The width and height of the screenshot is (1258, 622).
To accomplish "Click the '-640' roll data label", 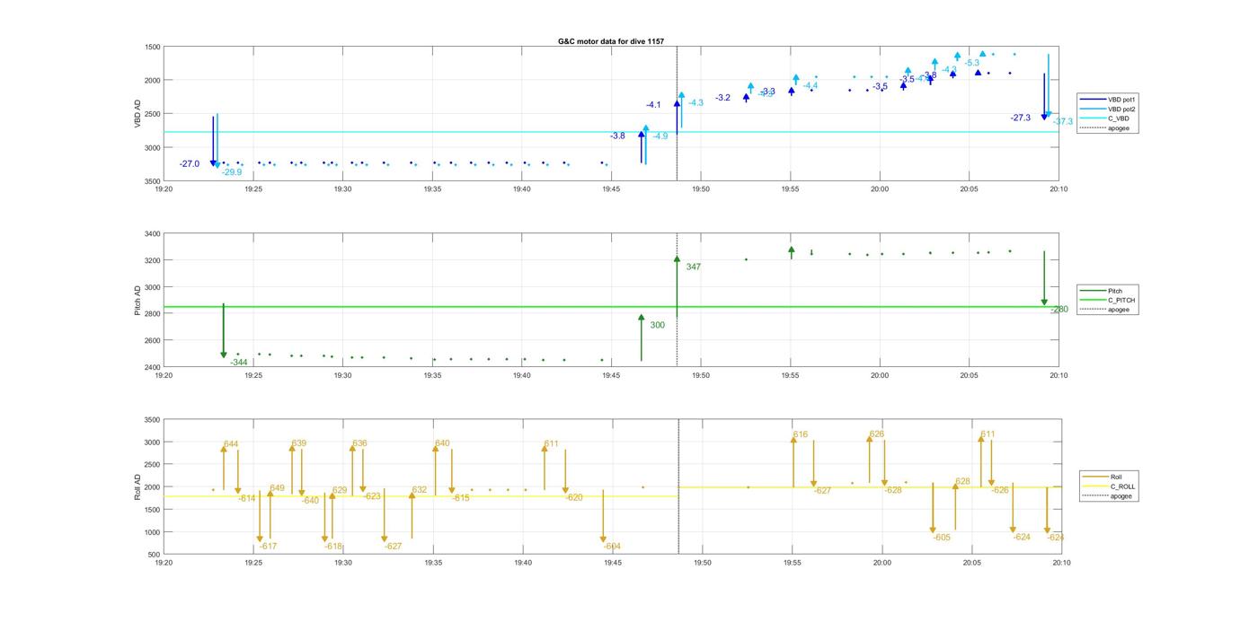I will [x=310, y=500].
